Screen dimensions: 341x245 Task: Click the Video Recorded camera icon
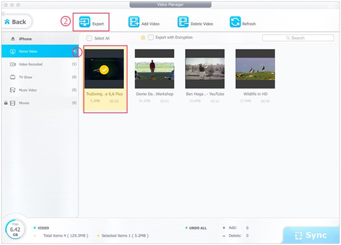point(13,64)
